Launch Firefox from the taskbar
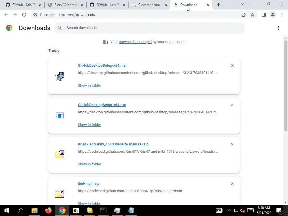This screenshot has height=216, width=288. pos(48,210)
